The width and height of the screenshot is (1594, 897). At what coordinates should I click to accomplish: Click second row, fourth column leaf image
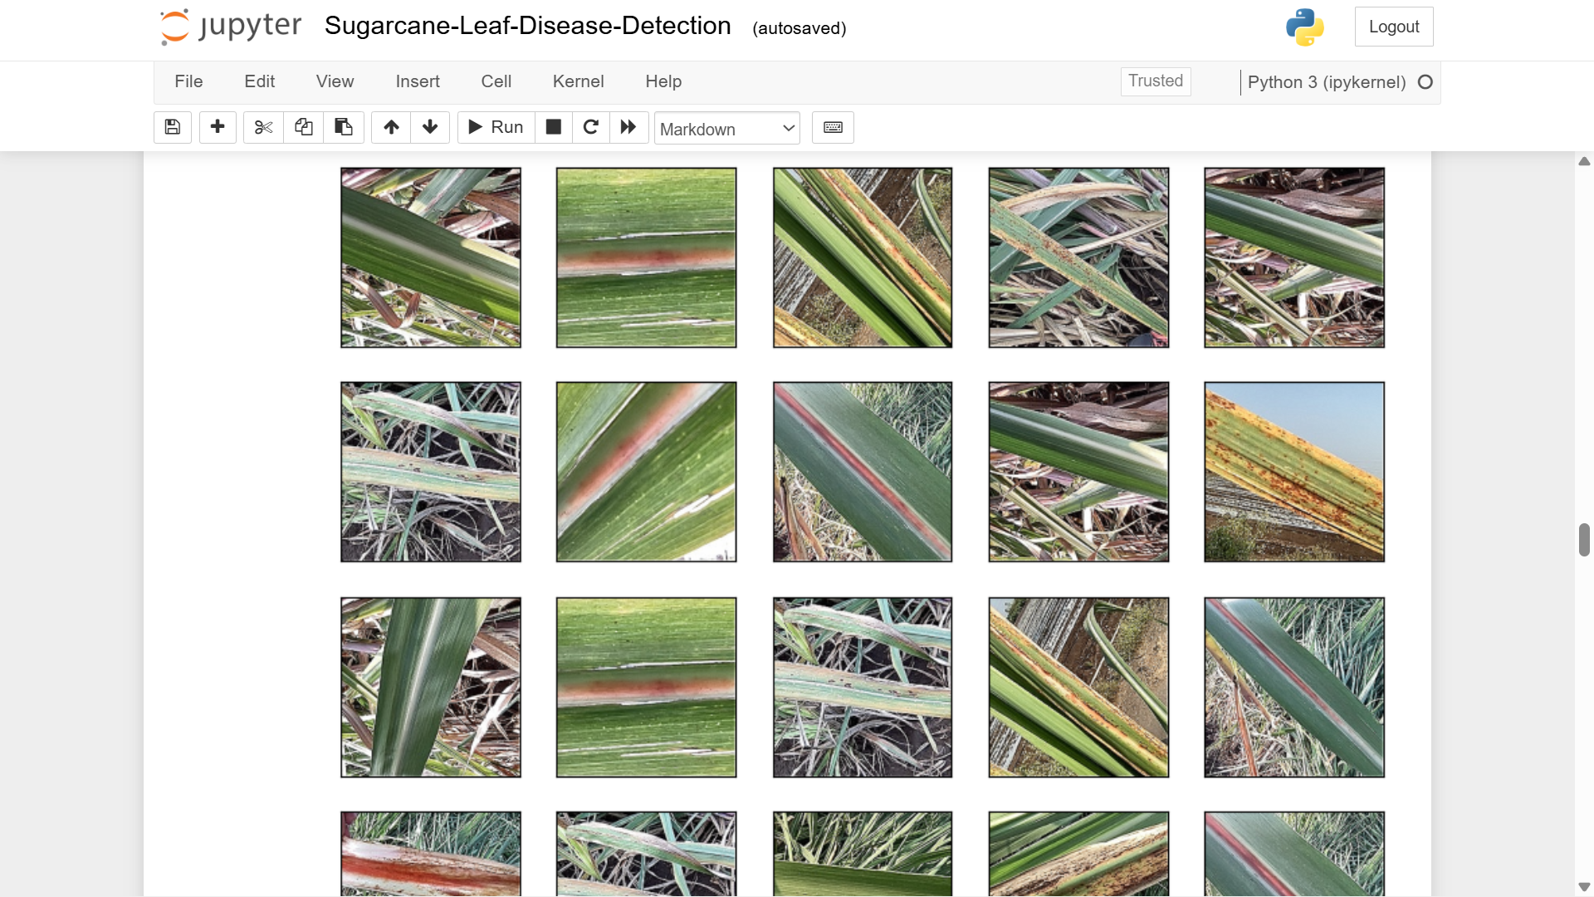tap(1078, 472)
